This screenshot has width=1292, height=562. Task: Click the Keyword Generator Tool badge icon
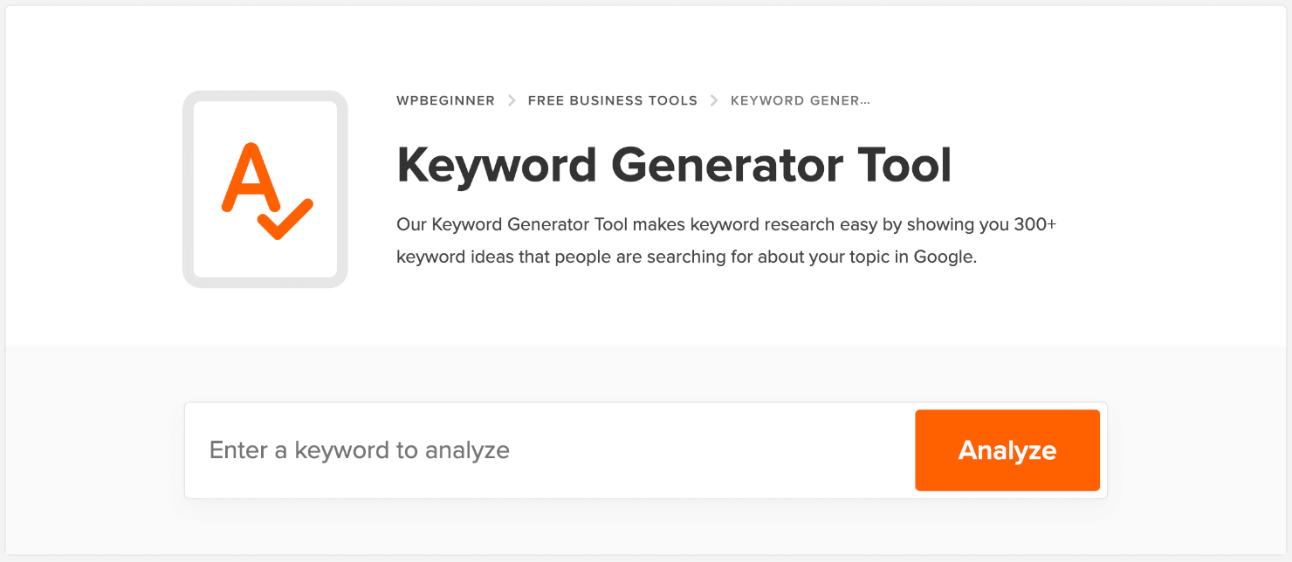pos(264,188)
